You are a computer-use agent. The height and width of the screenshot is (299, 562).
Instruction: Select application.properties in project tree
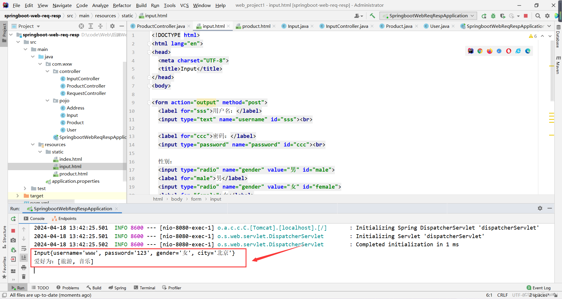pyautogui.click(x=76, y=181)
